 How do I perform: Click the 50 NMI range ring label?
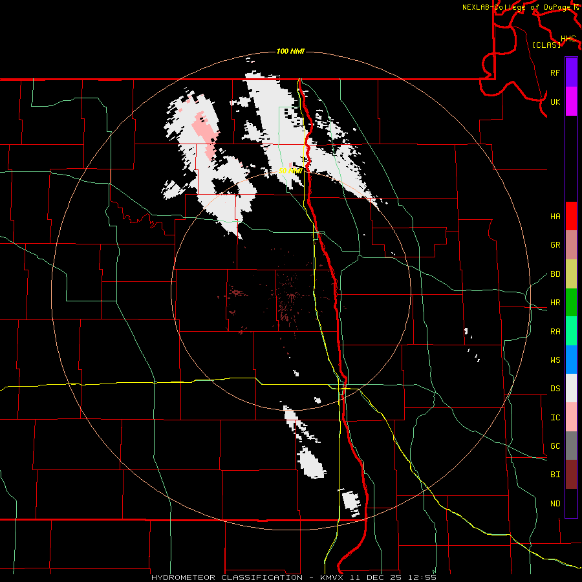pos(290,171)
